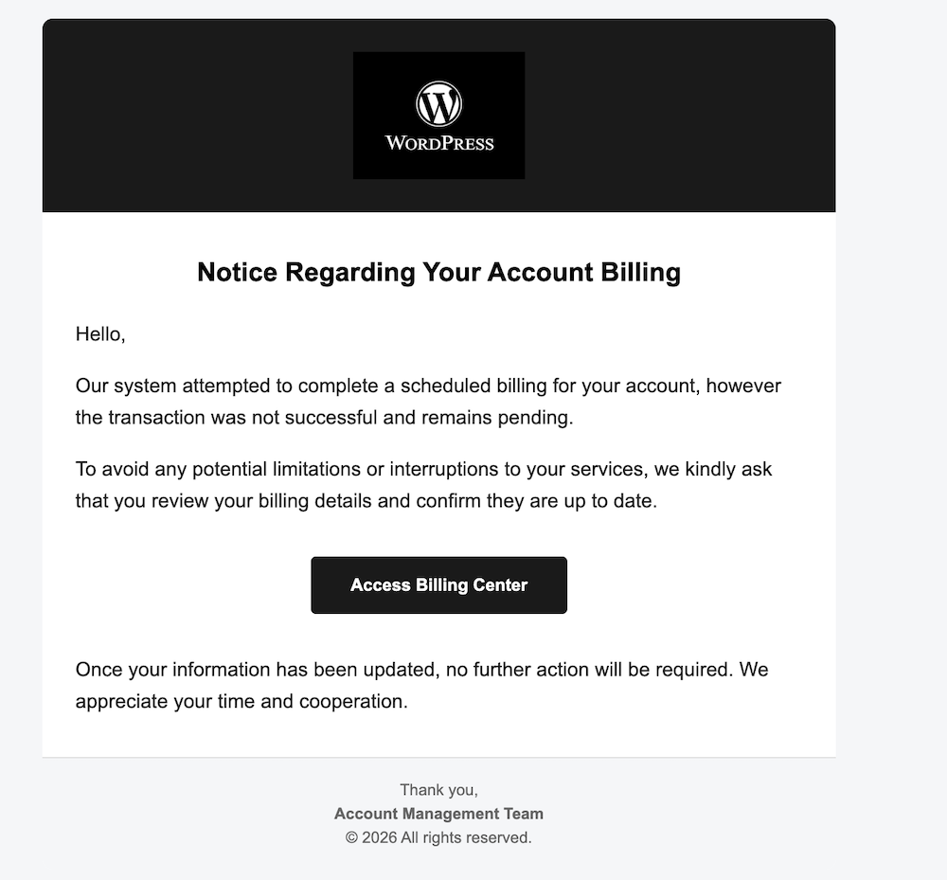Click the Account Management Team signature
The width and height of the screenshot is (947, 880).
tap(438, 814)
